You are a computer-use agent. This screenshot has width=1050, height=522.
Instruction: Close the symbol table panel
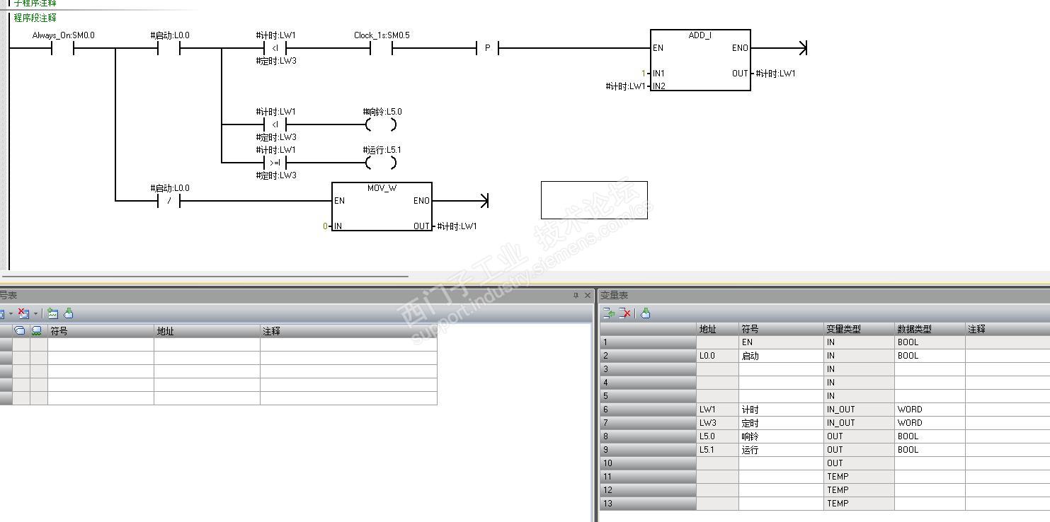(x=587, y=296)
